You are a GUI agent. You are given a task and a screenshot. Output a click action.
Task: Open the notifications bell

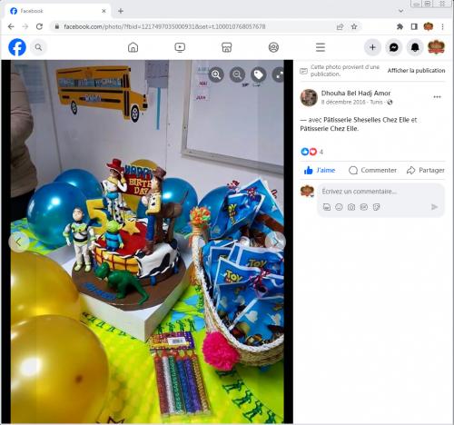415,47
